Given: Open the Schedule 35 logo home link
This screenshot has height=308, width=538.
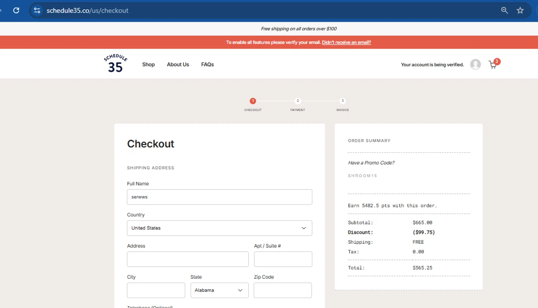Looking at the screenshot, I should pyautogui.click(x=115, y=64).
